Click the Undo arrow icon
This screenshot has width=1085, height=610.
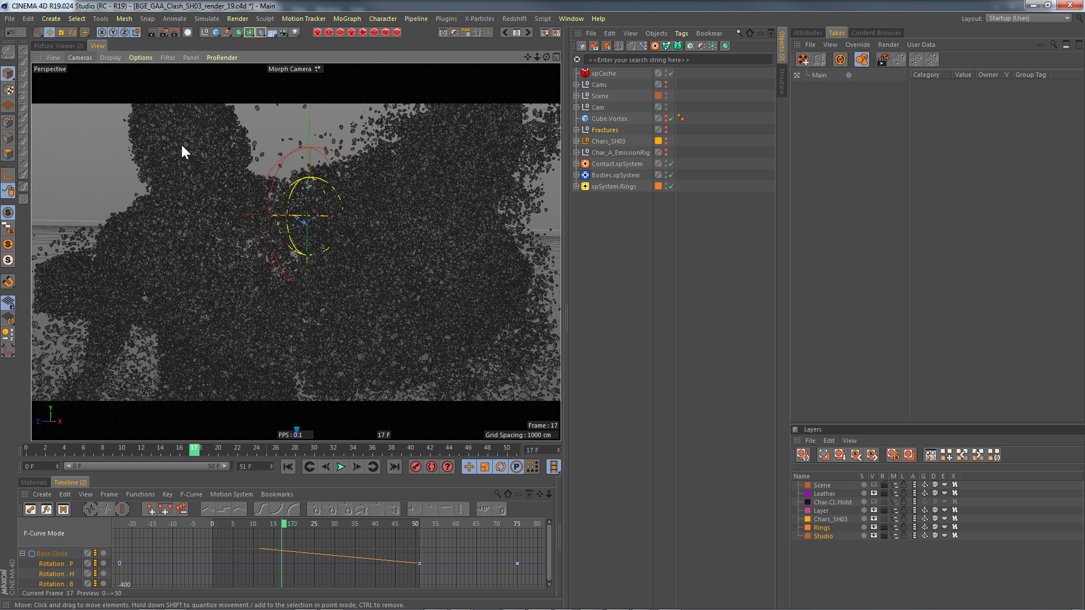click(x=10, y=32)
